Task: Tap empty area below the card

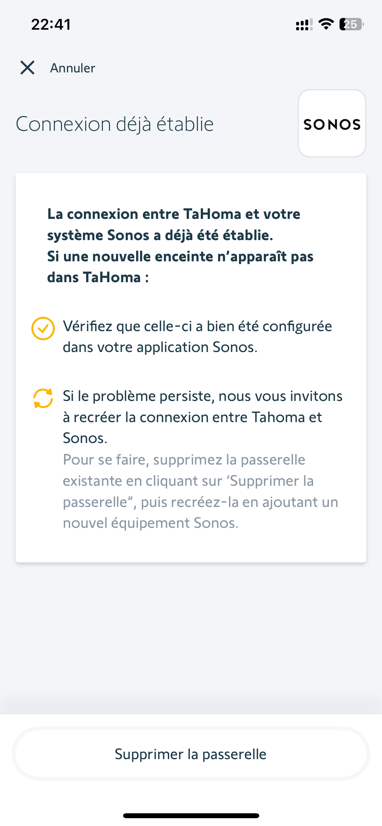Action: point(191,636)
